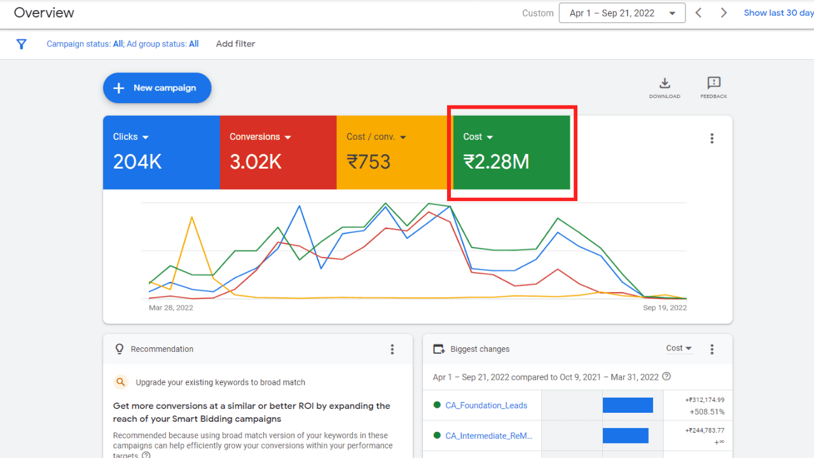Go to next date range arrow
This screenshot has height=458, width=814.
[x=723, y=13]
